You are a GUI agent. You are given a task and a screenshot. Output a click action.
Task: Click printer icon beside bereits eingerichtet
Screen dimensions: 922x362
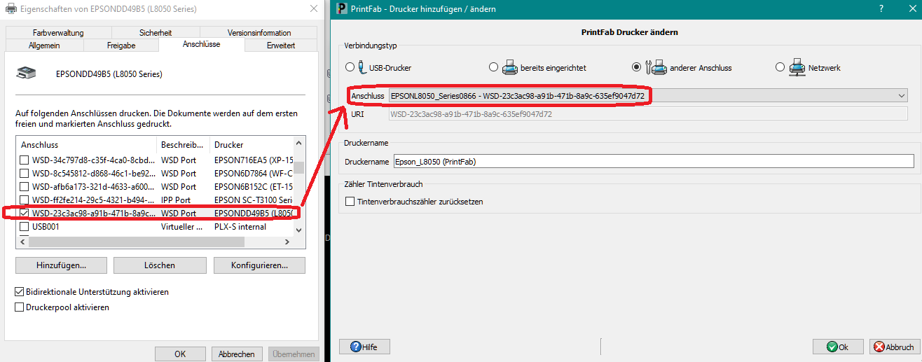point(509,67)
